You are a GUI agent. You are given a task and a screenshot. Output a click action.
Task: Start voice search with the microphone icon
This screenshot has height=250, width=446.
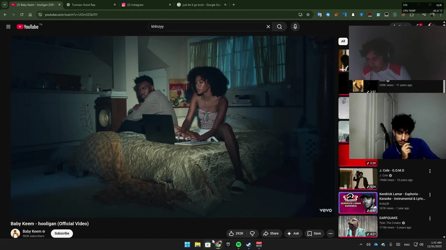coord(295,27)
